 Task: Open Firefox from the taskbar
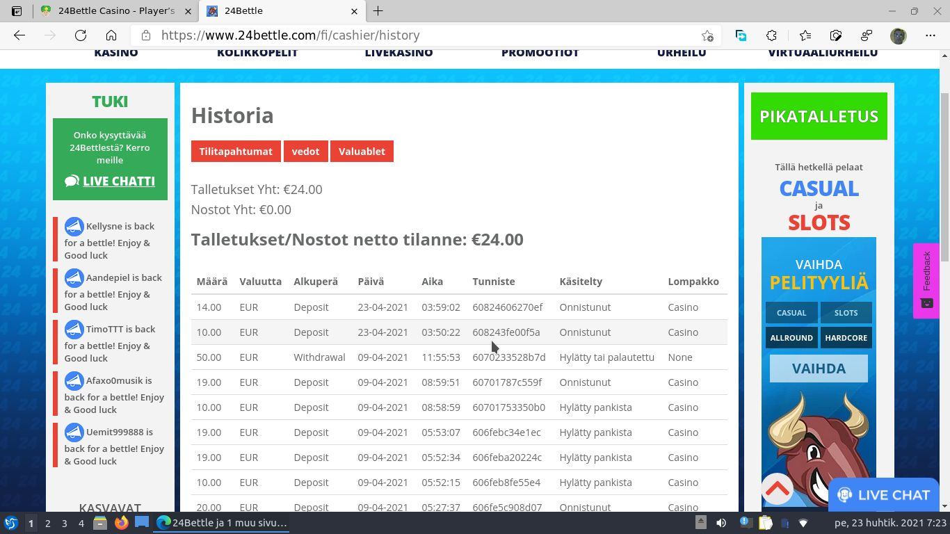coord(121,523)
